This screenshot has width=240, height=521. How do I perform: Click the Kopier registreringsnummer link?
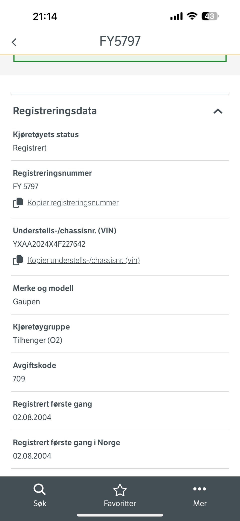click(x=73, y=203)
